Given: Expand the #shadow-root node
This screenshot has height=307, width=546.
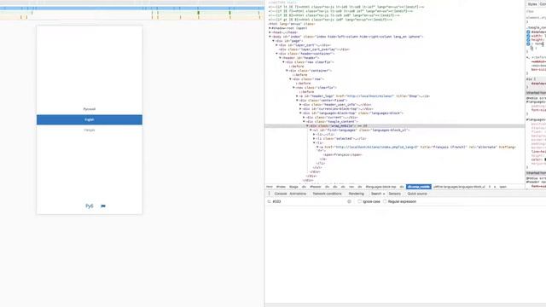Looking at the screenshot, I should pos(270,28).
